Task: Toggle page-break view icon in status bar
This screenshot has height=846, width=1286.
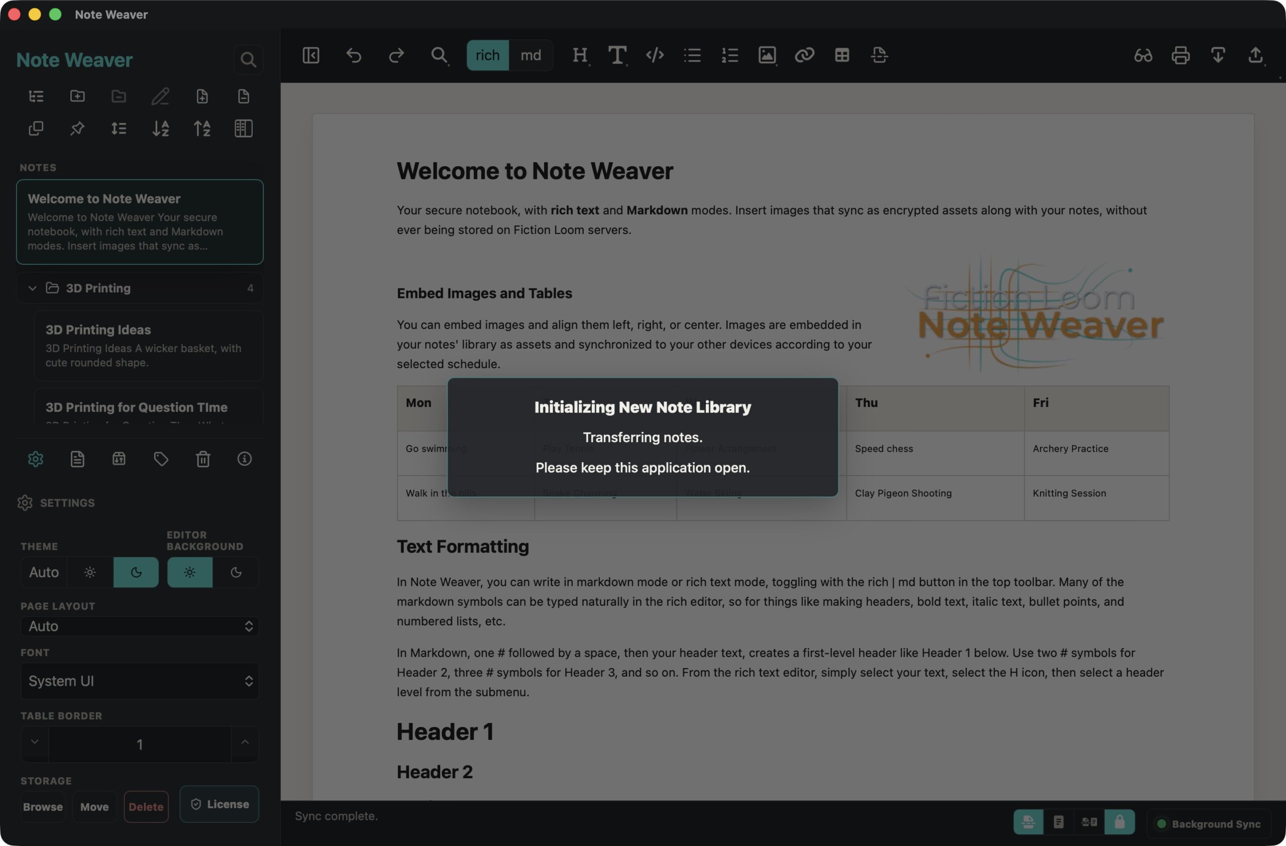Action: (1028, 822)
